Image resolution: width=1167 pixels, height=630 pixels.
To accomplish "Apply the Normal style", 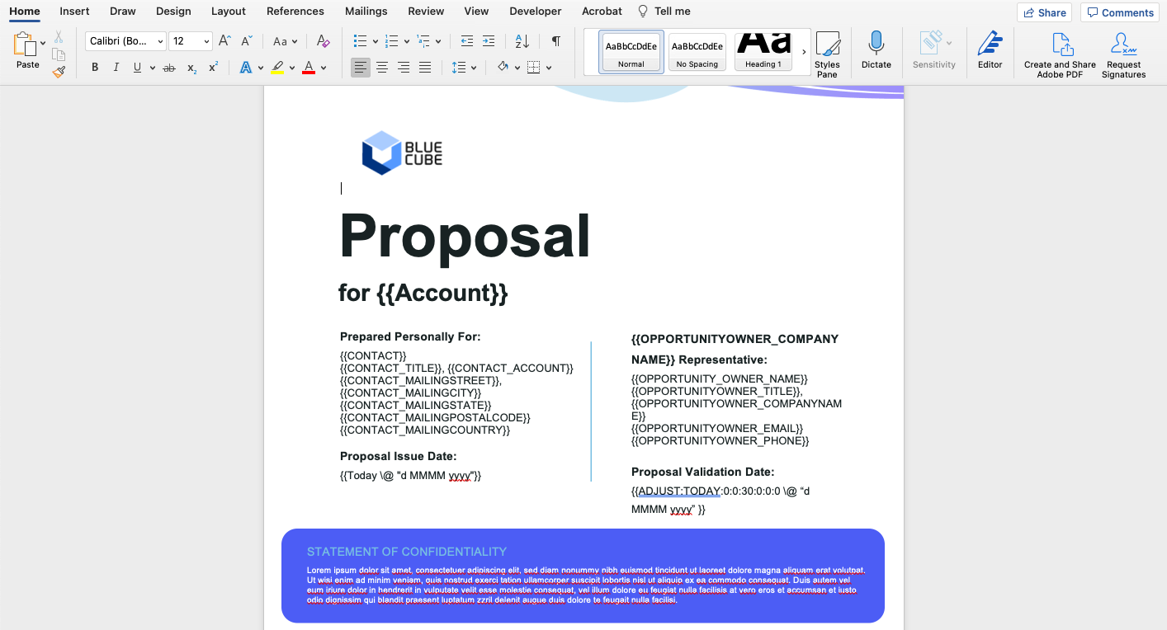I will tap(631, 52).
